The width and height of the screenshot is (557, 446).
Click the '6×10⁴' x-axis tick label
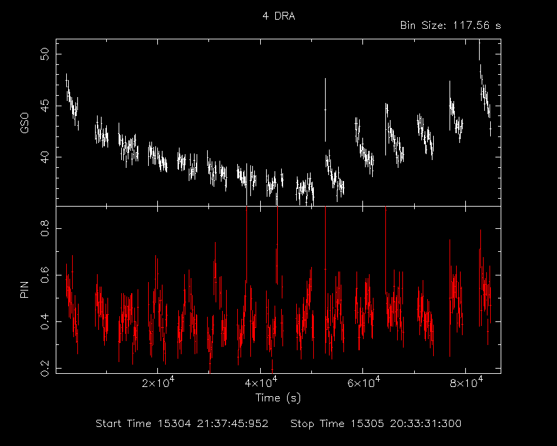click(x=364, y=383)
